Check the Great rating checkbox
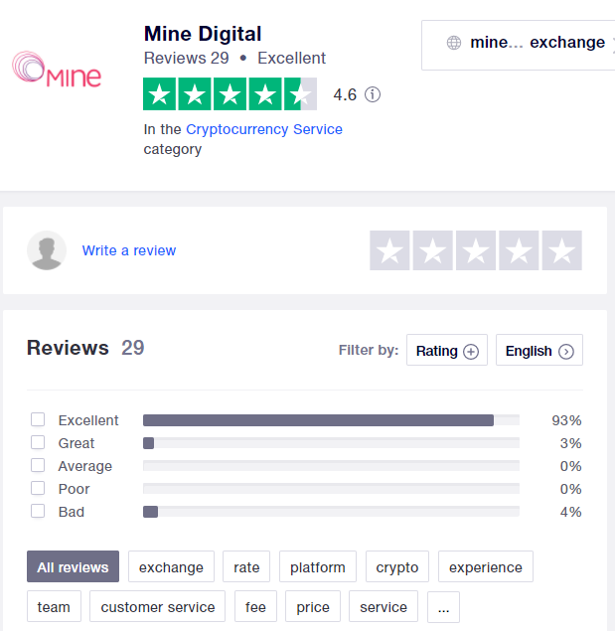Screen dimensions: 615x631 38,442
